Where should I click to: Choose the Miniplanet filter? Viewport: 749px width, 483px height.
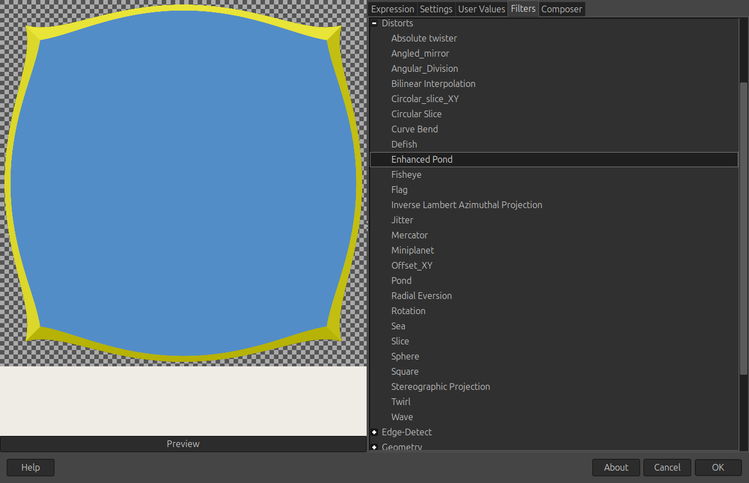[413, 250]
